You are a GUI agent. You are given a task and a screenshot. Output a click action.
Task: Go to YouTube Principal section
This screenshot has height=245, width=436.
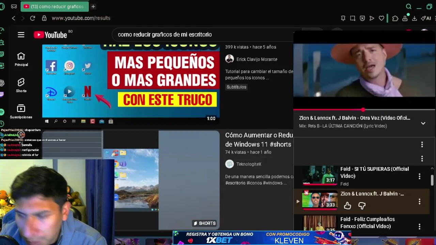pyautogui.click(x=21, y=60)
